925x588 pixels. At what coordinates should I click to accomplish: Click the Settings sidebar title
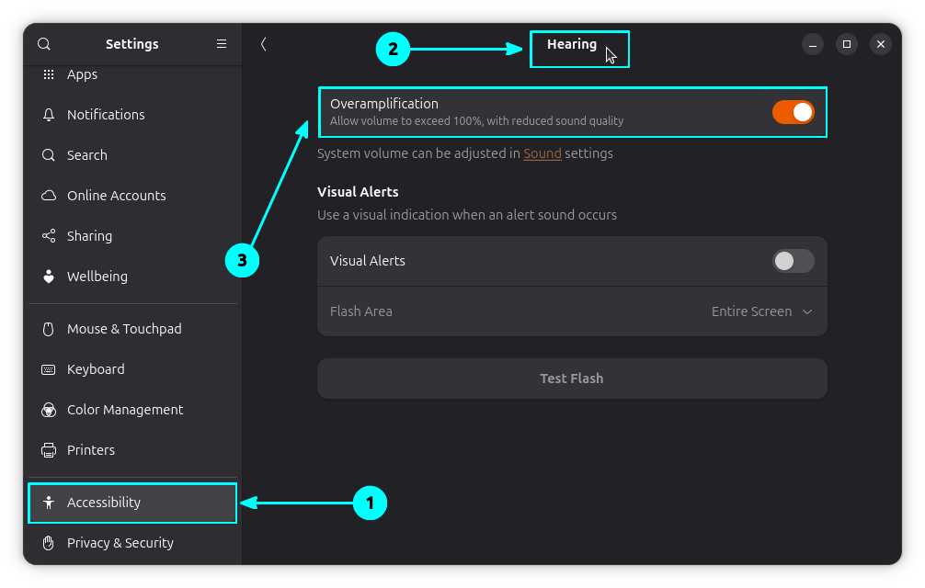(132, 44)
